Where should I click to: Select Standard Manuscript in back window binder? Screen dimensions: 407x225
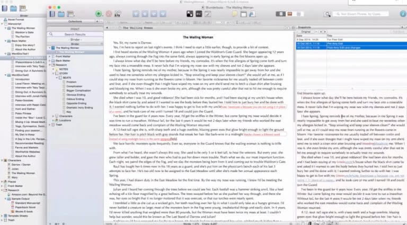point(28,203)
